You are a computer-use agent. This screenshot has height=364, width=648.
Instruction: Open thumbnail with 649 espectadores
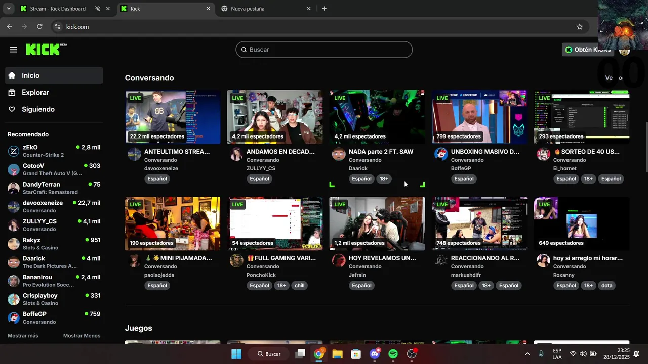click(582, 223)
